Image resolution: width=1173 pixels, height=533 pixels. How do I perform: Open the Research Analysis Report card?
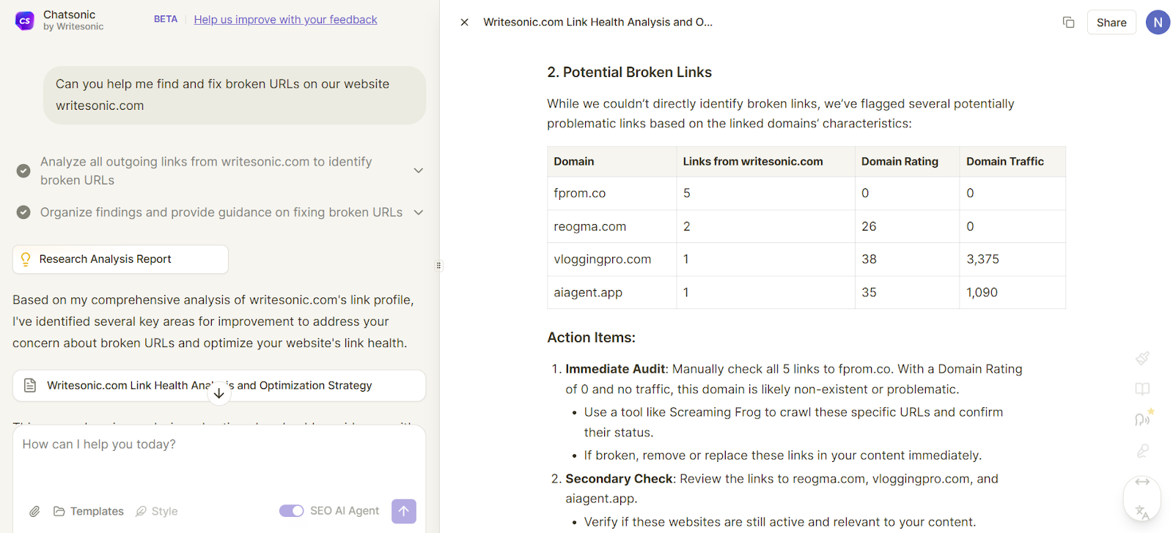point(120,259)
